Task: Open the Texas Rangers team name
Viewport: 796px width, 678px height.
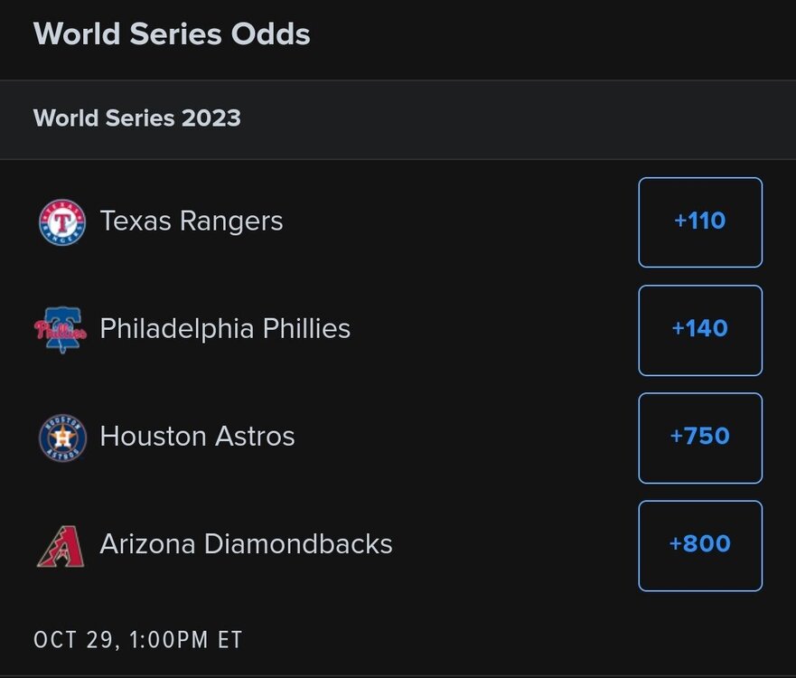Action: point(192,221)
